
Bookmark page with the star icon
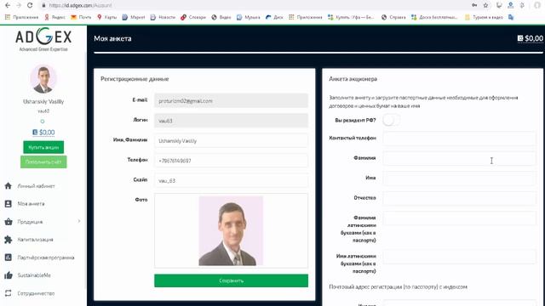point(485,5)
